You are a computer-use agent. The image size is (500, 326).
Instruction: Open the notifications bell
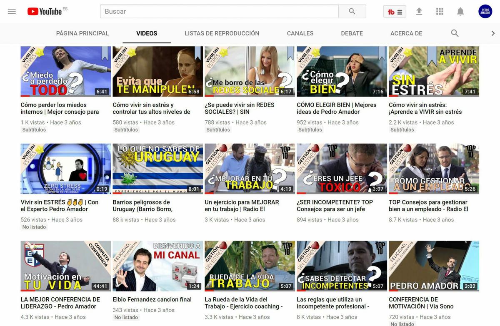[460, 11]
